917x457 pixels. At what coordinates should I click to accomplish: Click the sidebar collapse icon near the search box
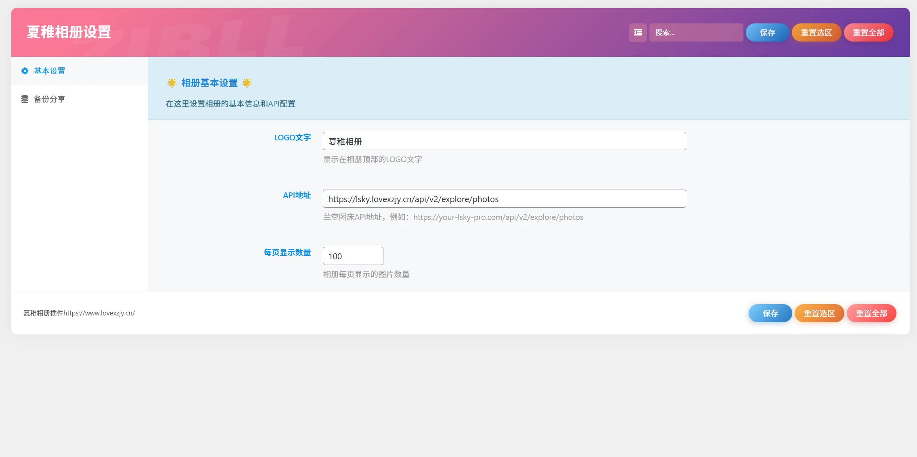tap(638, 32)
